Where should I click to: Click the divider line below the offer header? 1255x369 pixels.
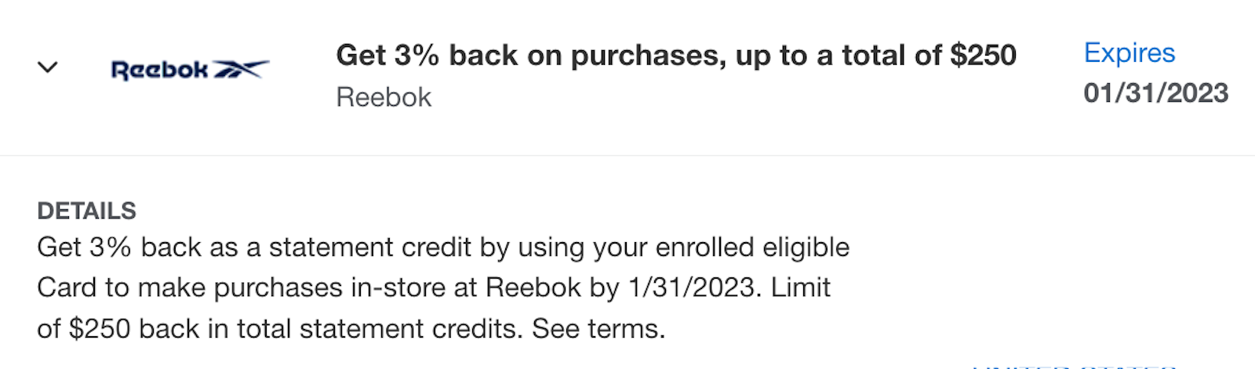627,155
